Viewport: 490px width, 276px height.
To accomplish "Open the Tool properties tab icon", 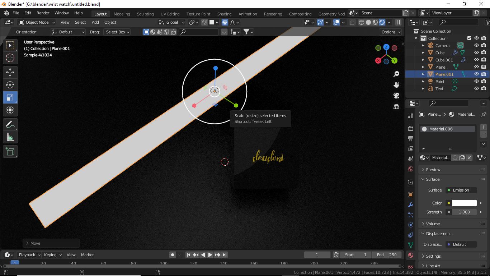I will pyautogui.click(x=411, y=116).
